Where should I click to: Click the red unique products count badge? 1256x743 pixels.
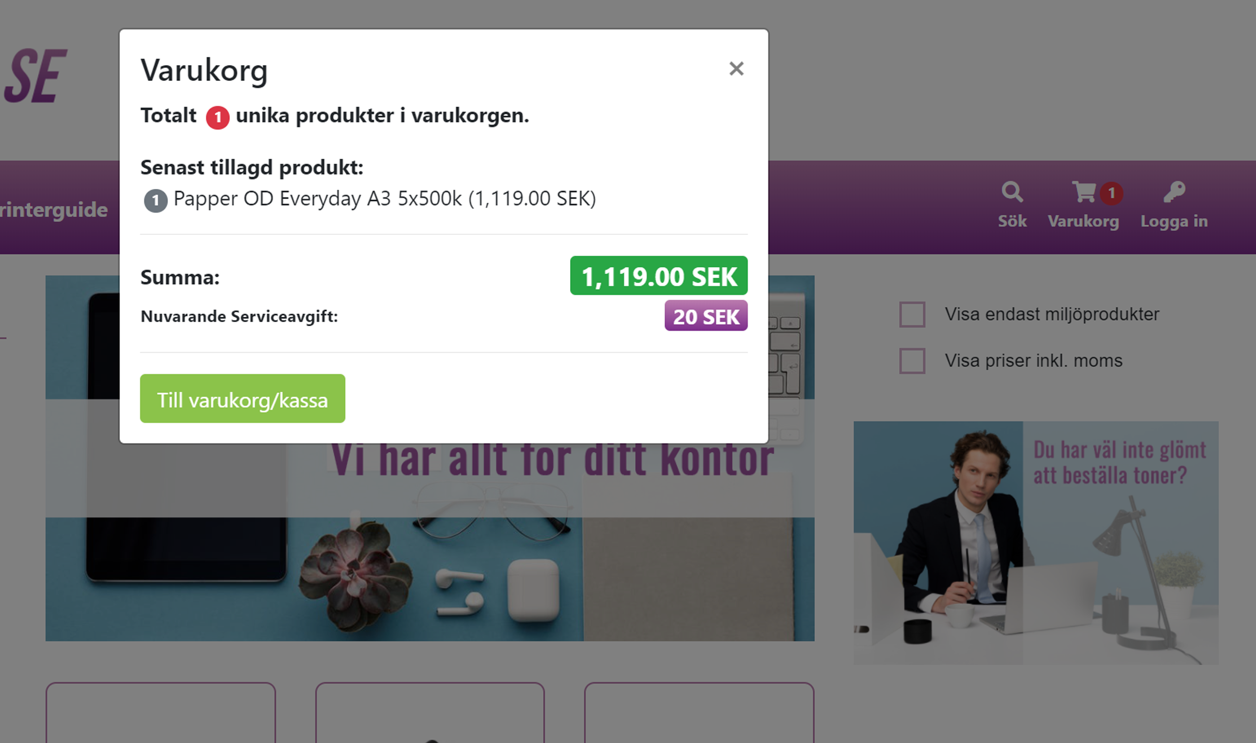coord(218,118)
